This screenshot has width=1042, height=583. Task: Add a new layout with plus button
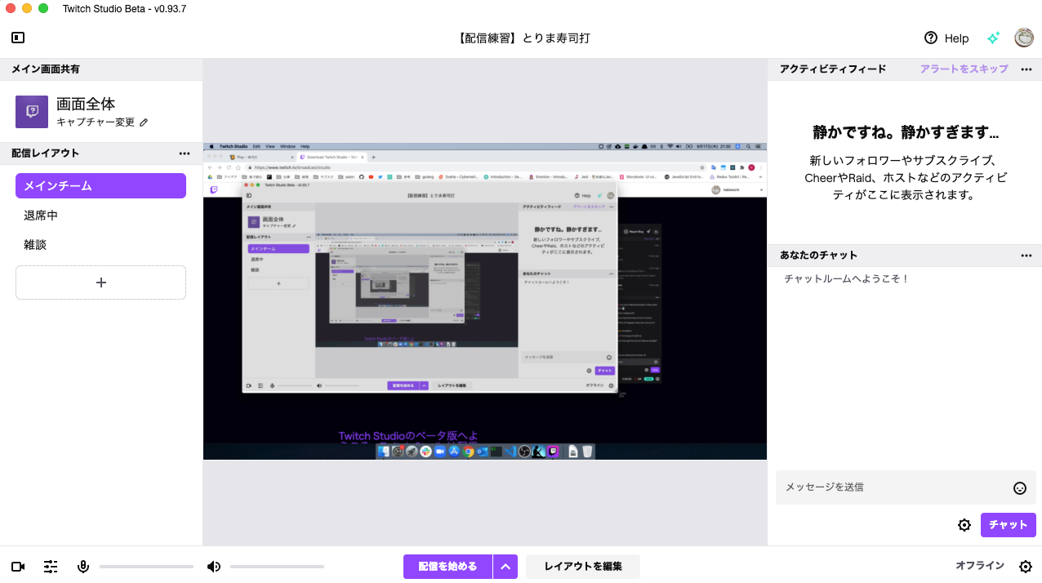pos(100,283)
